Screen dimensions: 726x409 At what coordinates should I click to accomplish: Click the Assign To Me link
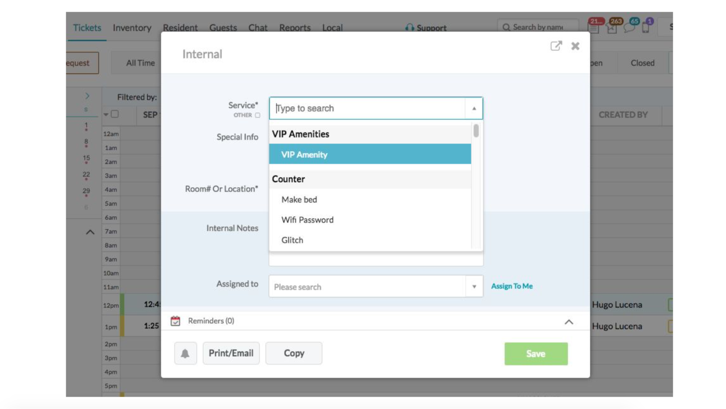512,286
